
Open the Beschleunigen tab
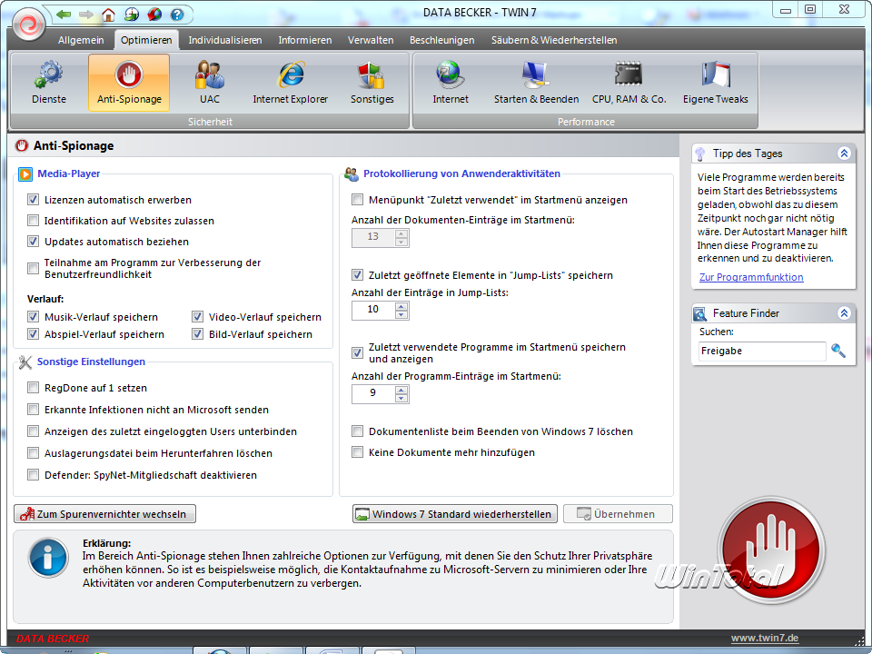pos(442,40)
